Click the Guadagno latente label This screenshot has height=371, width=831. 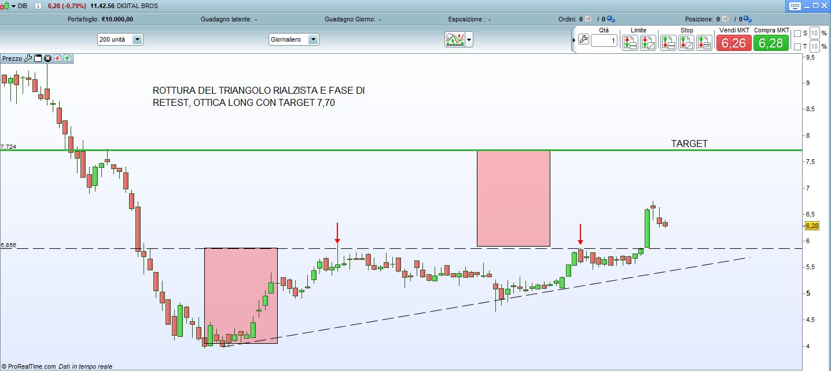tap(226, 19)
